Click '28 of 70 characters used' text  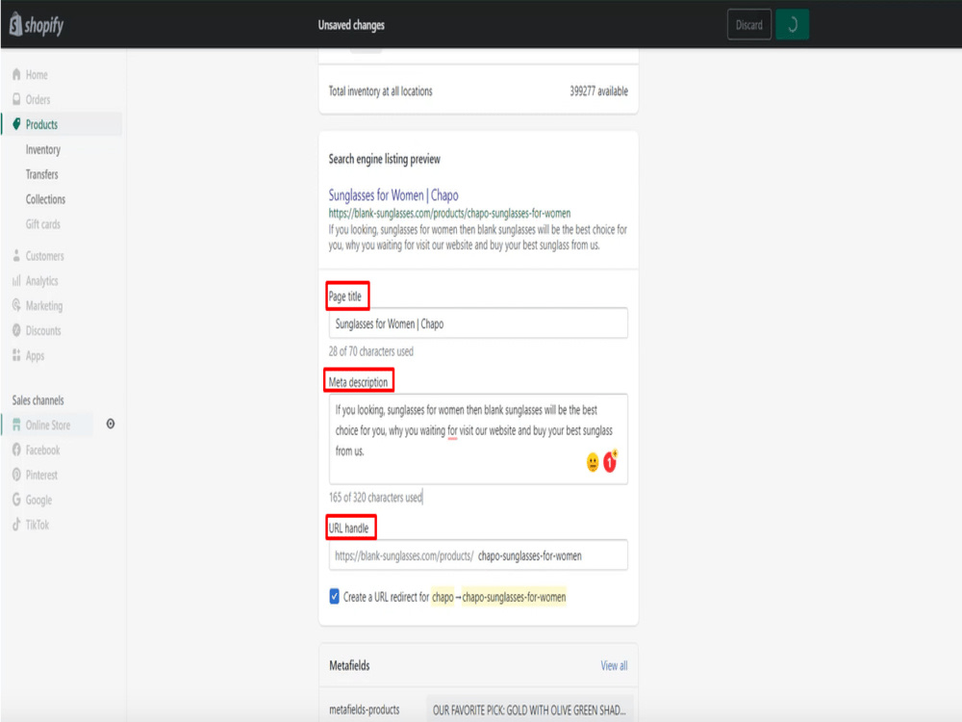370,351
